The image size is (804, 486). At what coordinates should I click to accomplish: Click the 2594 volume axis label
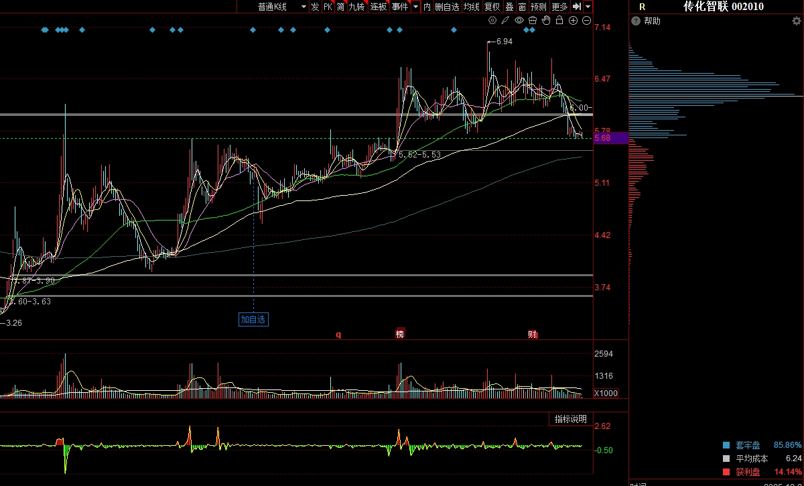(x=604, y=354)
